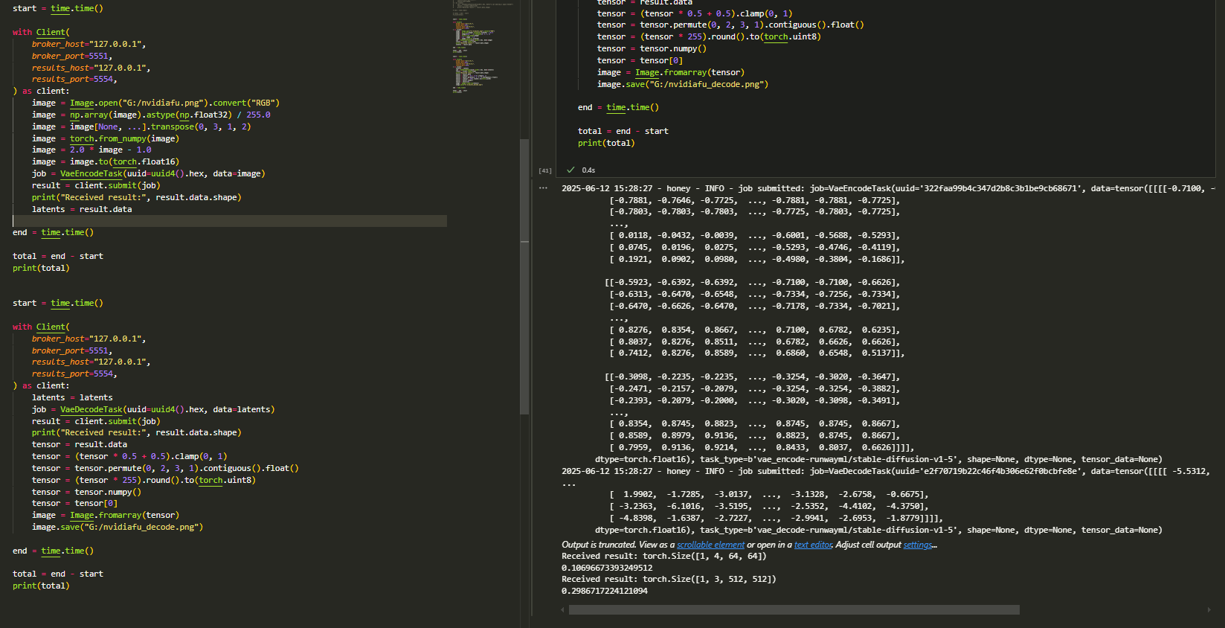Click 'latents = latents' line

72,397
